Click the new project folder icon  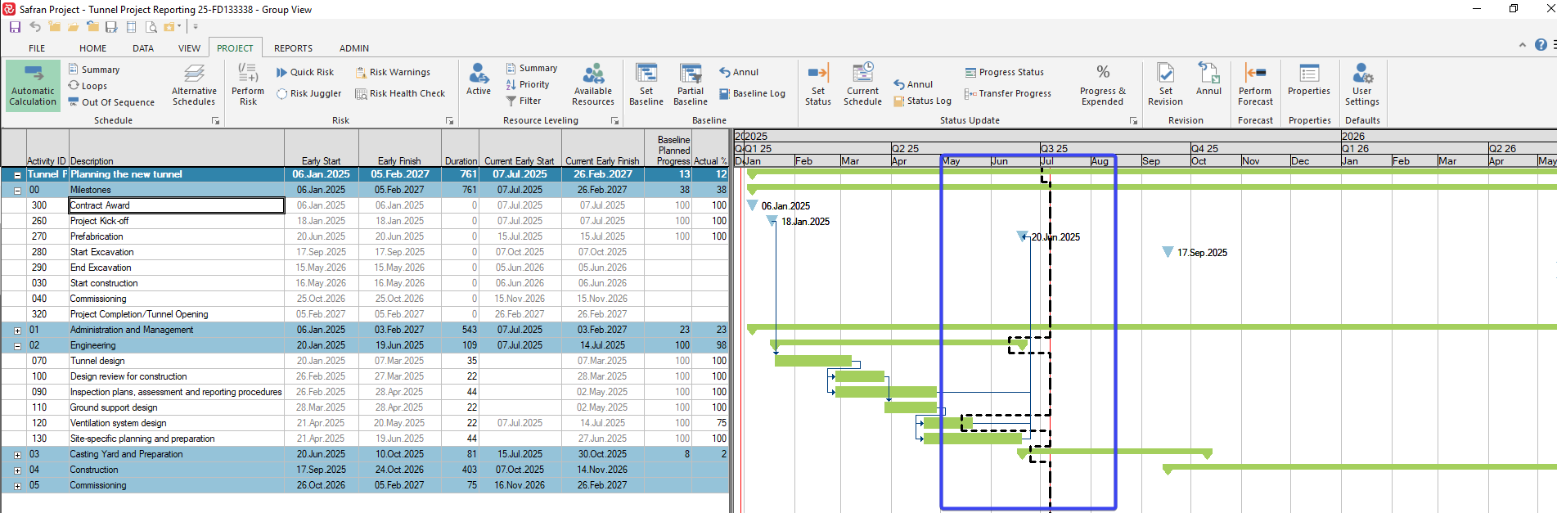coord(54,27)
